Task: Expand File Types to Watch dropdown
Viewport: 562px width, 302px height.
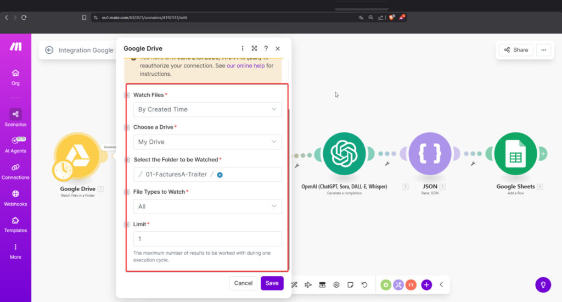Action: 207,206
